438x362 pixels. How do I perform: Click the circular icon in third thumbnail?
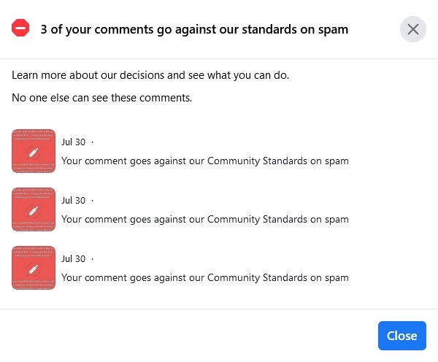coord(33,269)
